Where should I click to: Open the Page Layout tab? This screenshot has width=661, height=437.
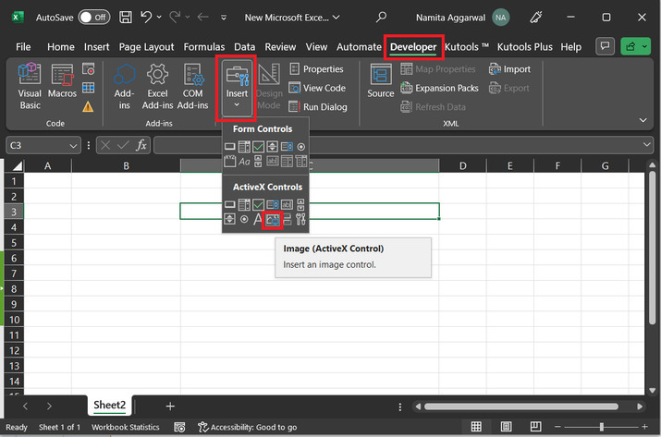pos(146,46)
